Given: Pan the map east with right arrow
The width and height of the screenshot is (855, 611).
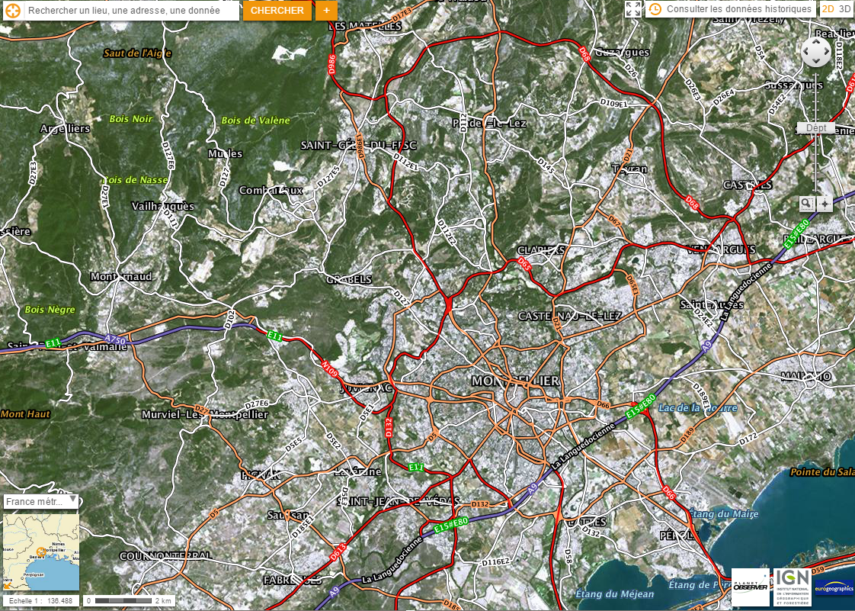Looking at the screenshot, I should (x=826, y=53).
